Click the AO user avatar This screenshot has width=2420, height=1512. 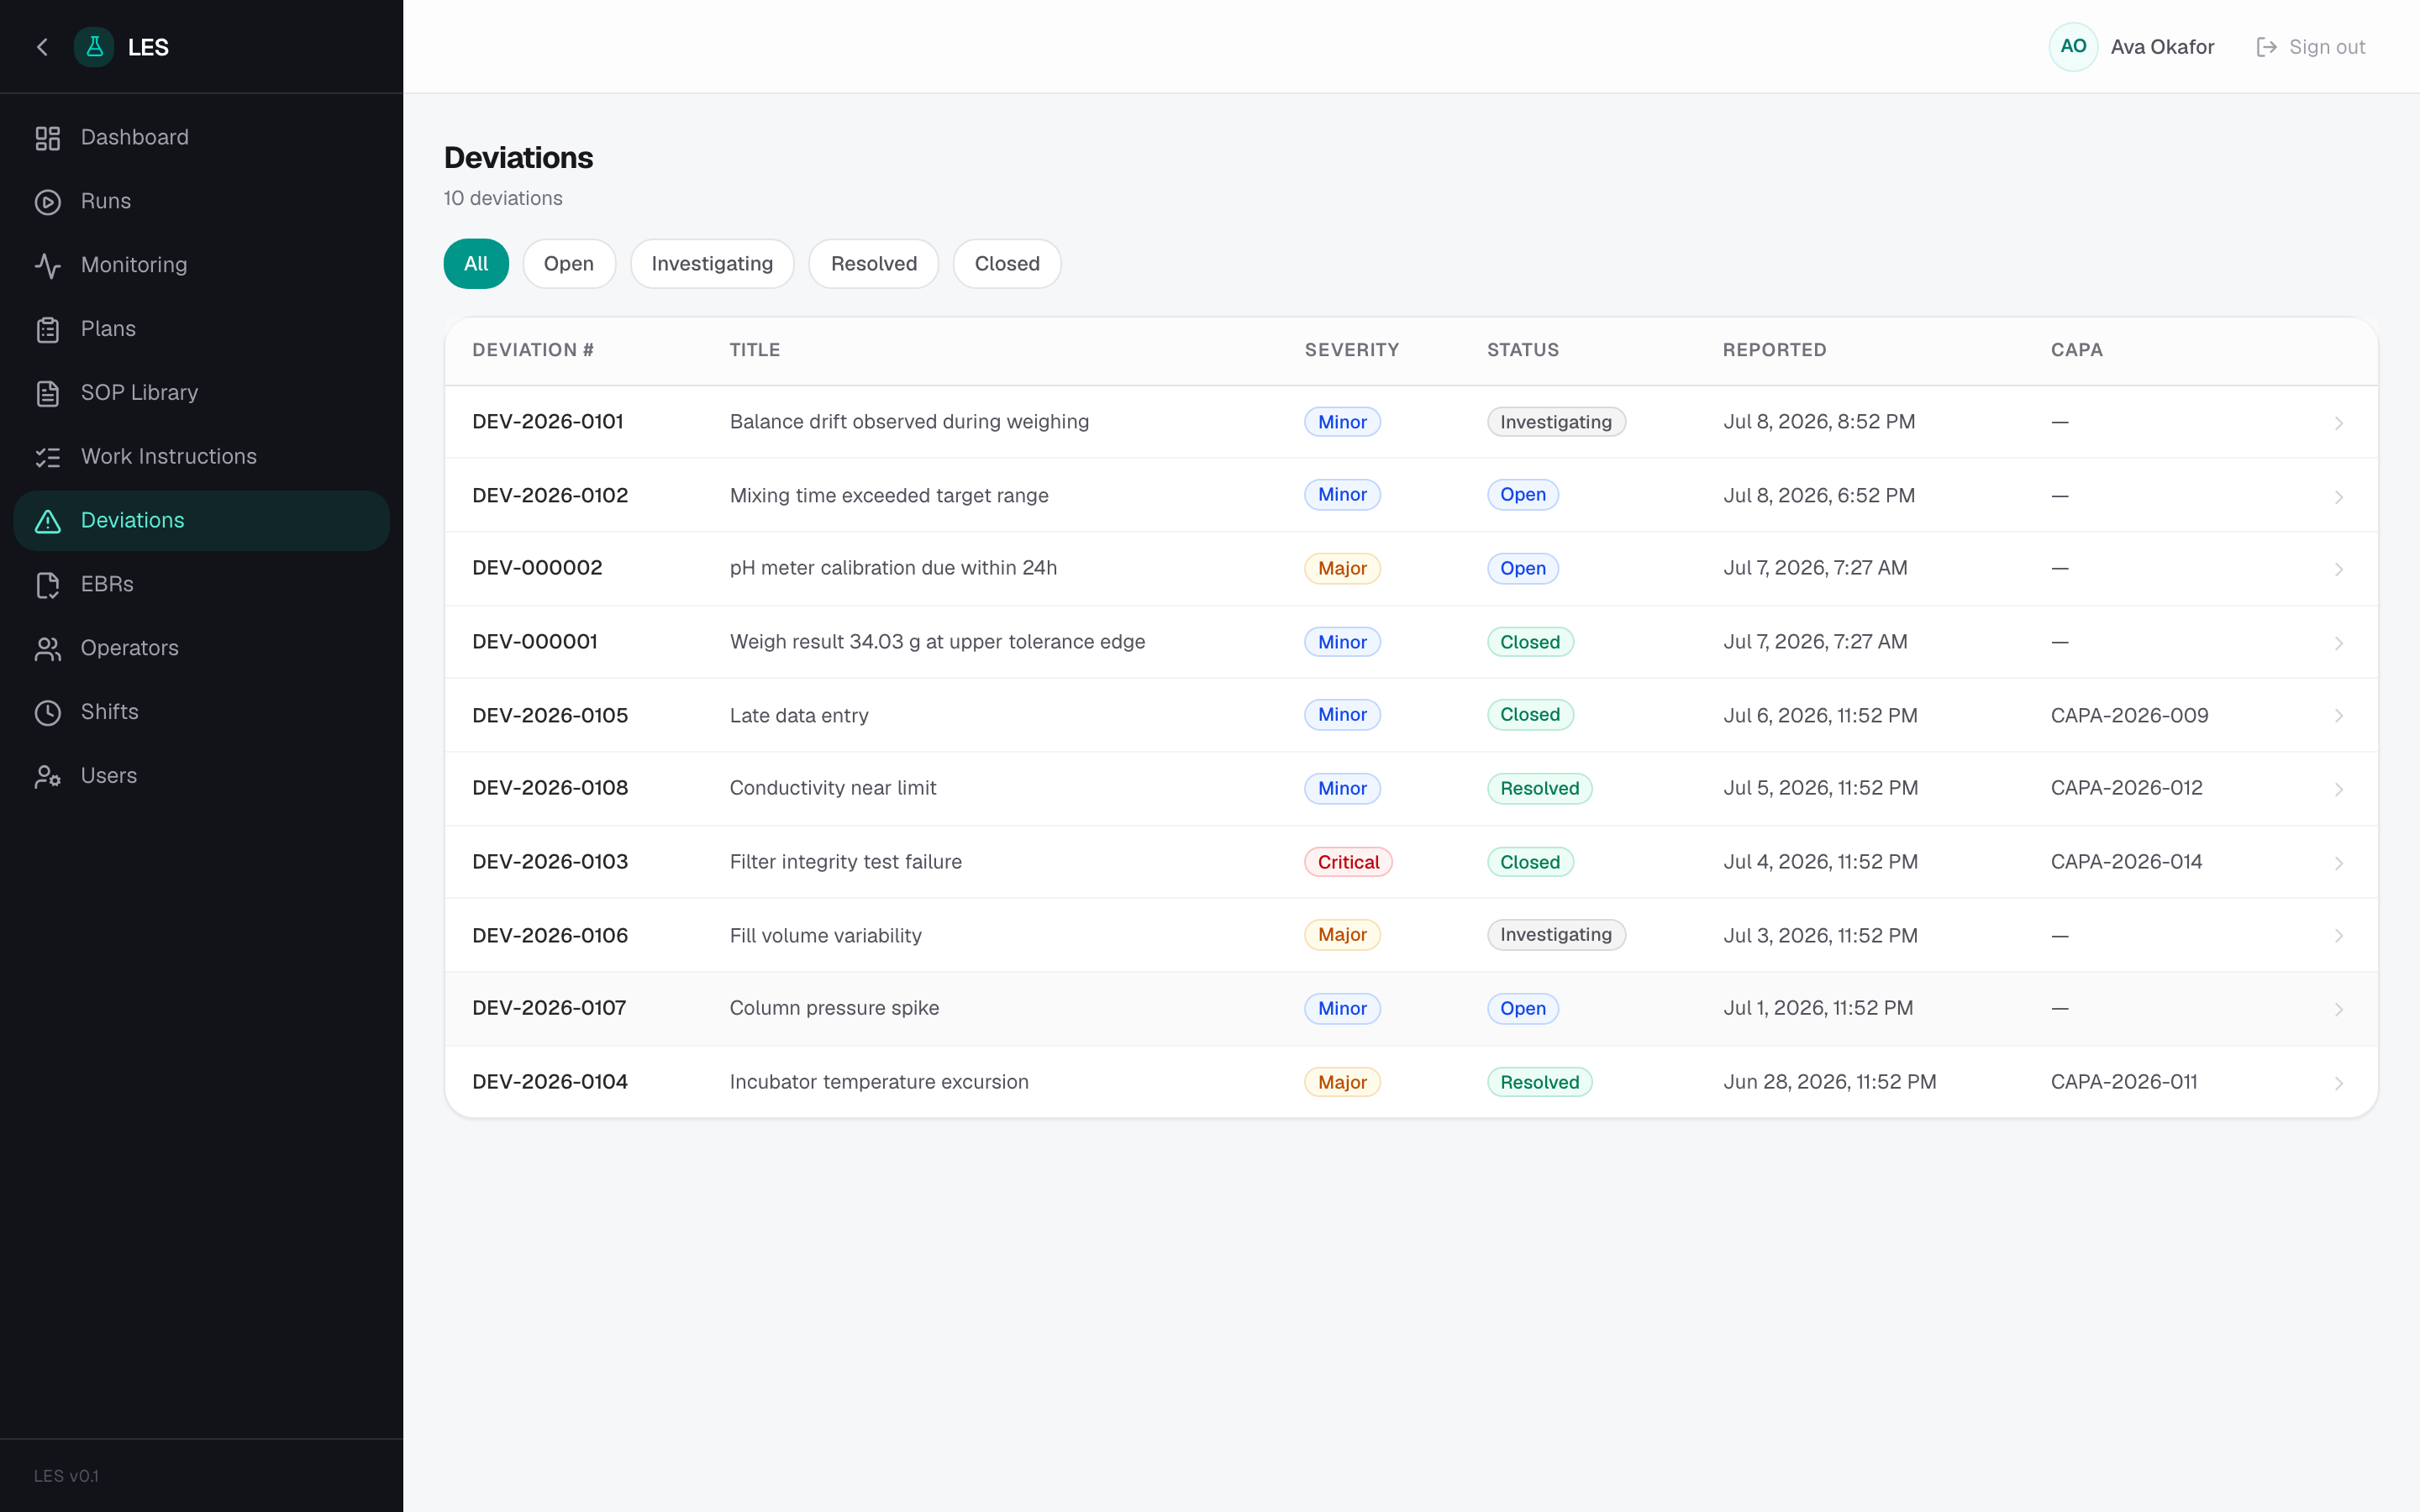[2073, 47]
